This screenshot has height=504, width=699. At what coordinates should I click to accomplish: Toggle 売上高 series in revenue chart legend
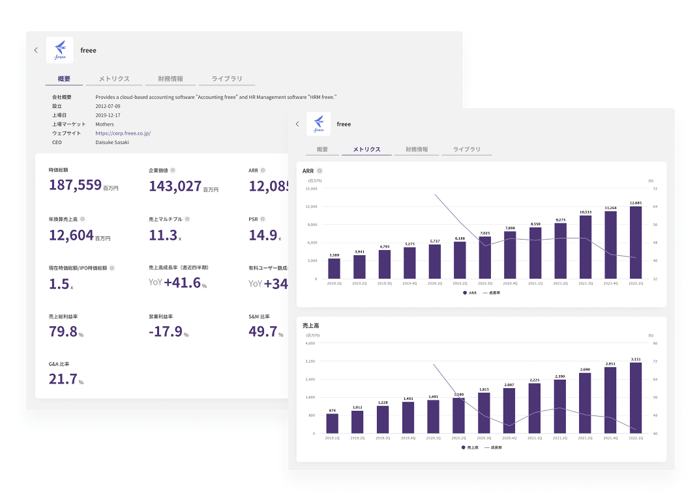click(470, 447)
